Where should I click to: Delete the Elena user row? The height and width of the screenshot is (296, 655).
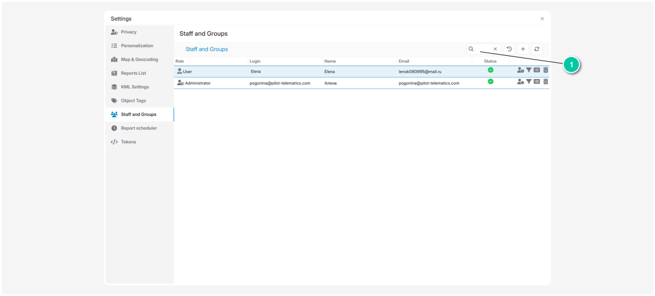coord(546,70)
